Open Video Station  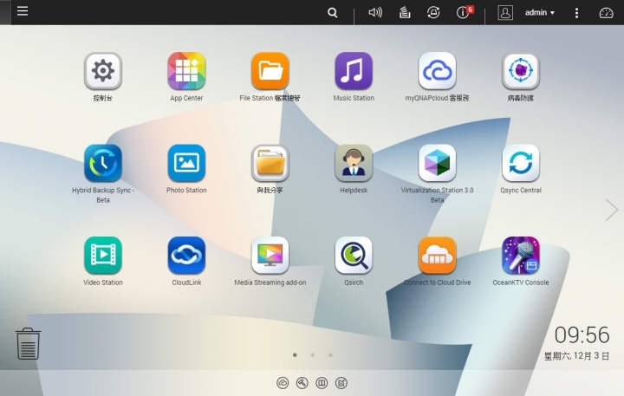pyautogui.click(x=102, y=256)
